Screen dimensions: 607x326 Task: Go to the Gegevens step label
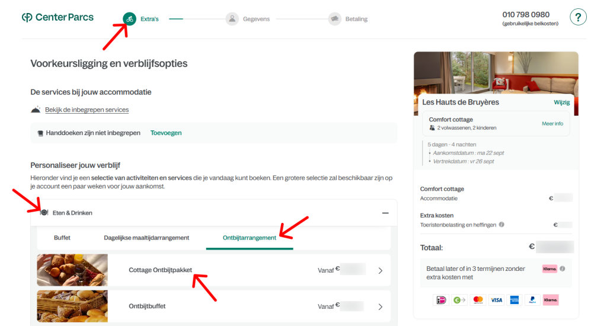[x=256, y=19]
